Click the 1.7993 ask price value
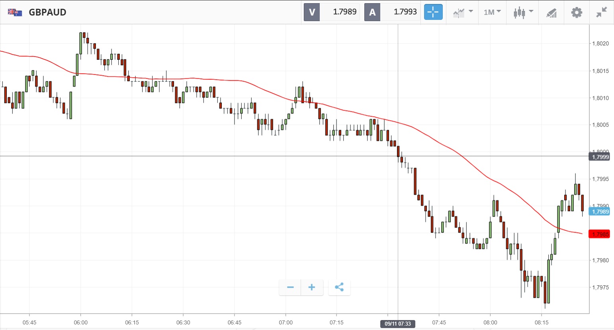The image size is (614, 330). click(405, 12)
